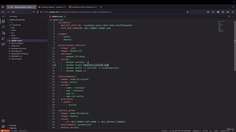Screen dimensions: 236x132
Task: Open the Source Control view
Action: click(x=3, y=33)
